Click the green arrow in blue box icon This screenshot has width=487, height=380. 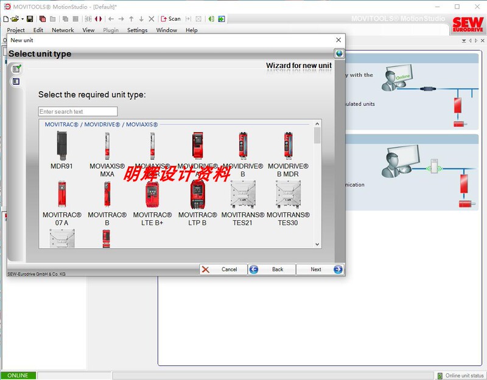coord(222,19)
